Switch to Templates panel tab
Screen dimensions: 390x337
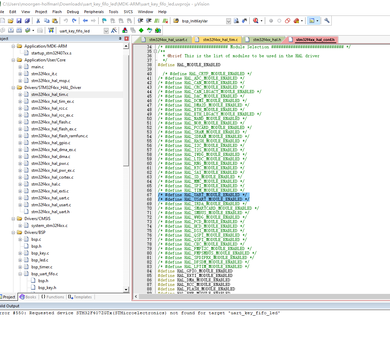click(80, 297)
